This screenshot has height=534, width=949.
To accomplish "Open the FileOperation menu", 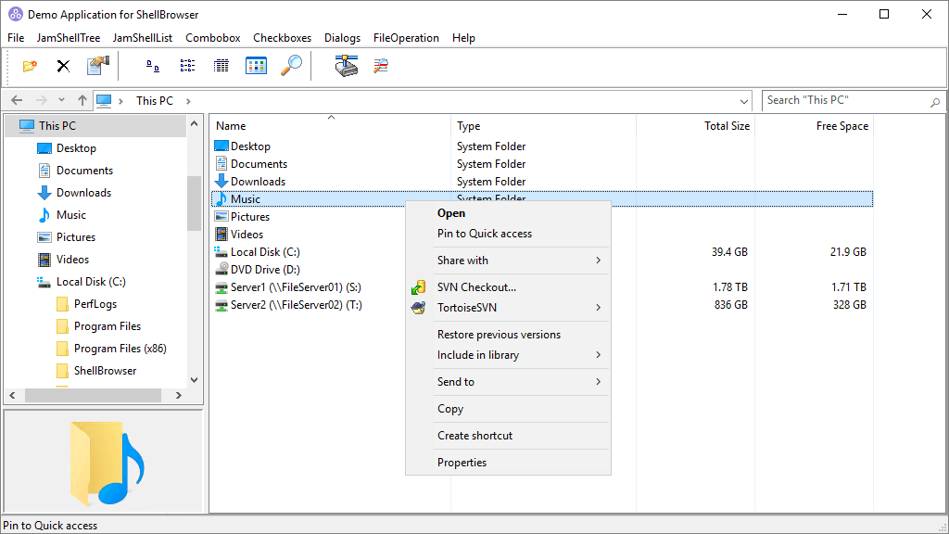I will (406, 38).
